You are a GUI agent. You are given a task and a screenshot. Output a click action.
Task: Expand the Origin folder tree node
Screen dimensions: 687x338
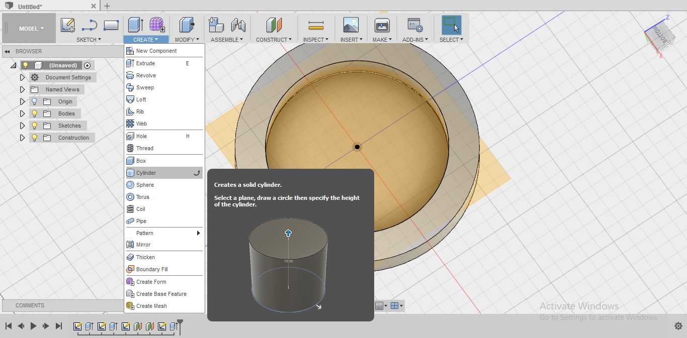(x=22, y=101)
